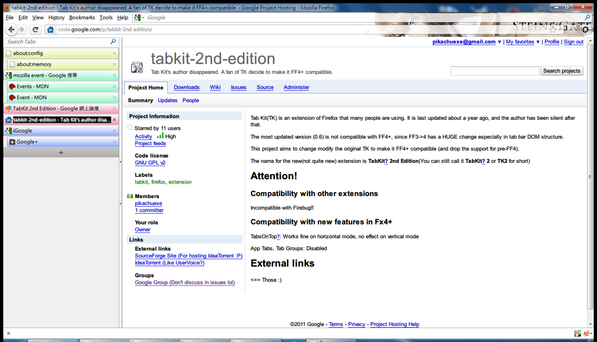Close the Google+ tab
This screenshot has width=597, height=342.
point(114,142)
